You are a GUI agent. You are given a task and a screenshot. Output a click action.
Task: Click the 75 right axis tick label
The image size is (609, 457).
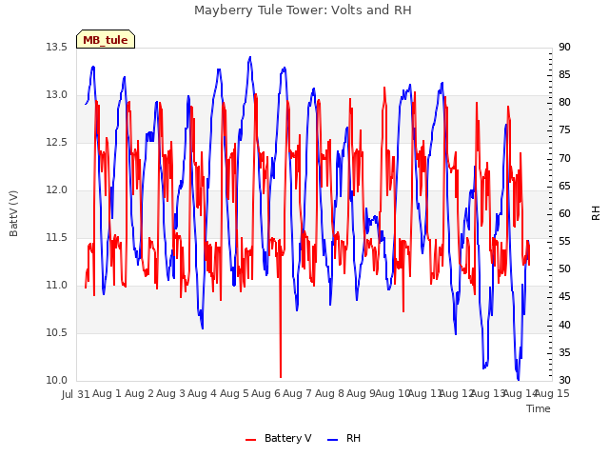coord(564,130)
